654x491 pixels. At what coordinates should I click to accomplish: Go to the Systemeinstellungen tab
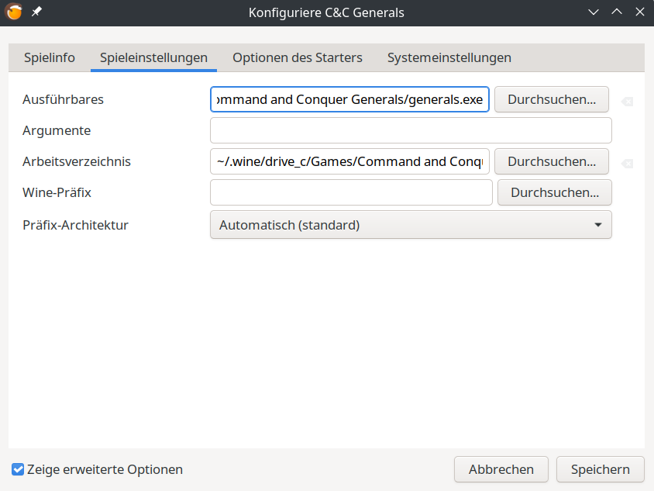coord(449,57)
